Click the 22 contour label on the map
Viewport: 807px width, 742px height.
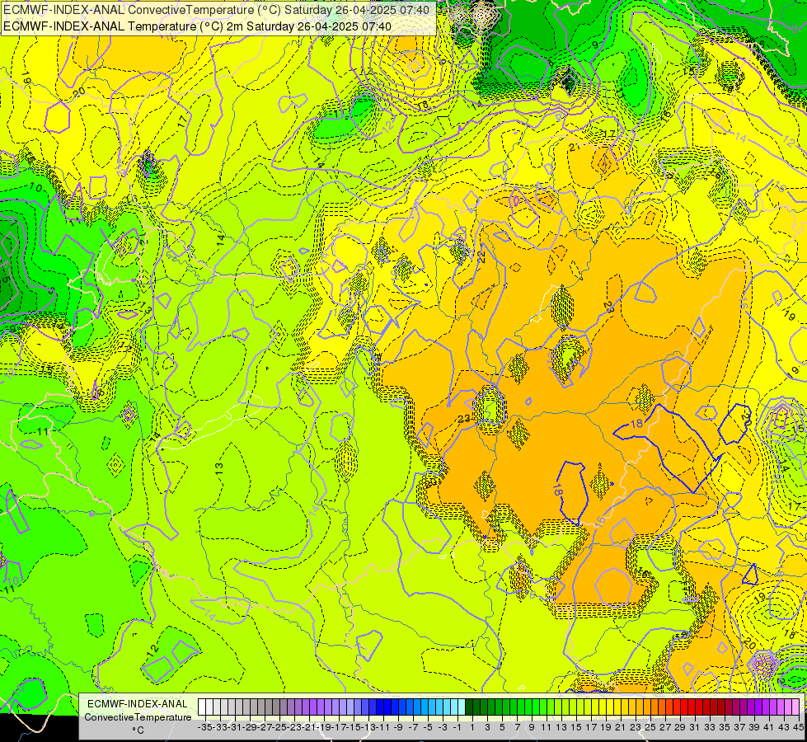point(482,256)
